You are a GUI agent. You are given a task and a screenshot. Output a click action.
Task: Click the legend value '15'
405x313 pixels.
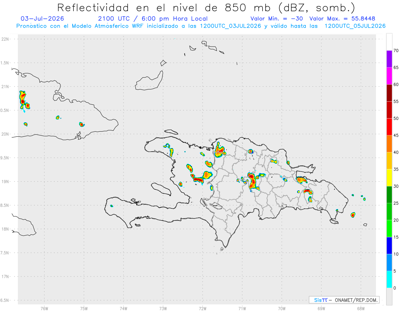(396, 237)
